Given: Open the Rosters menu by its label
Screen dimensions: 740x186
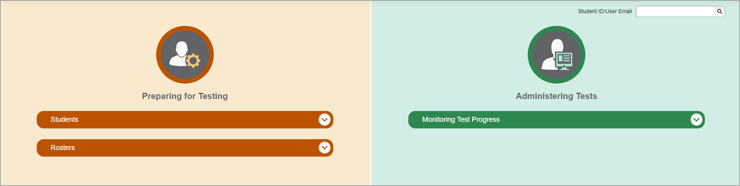Looking at the screenshot, I should [x=63, y=148].
